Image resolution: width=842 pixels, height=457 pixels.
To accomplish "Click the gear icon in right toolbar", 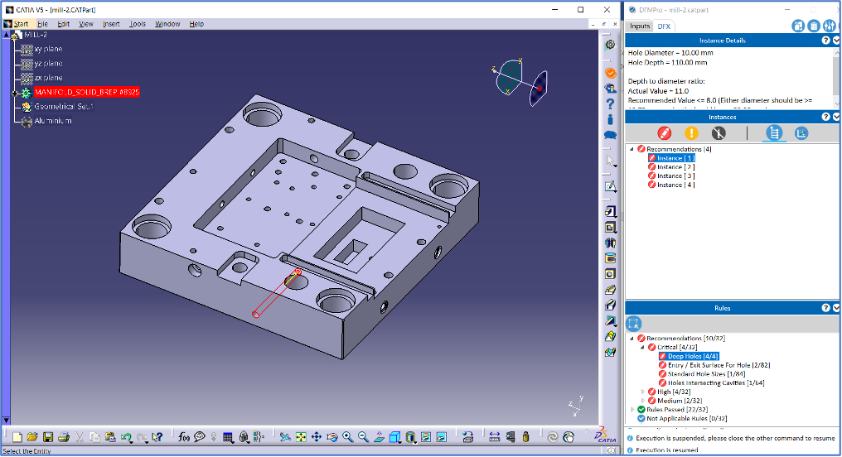I will (x=610, y=45).
